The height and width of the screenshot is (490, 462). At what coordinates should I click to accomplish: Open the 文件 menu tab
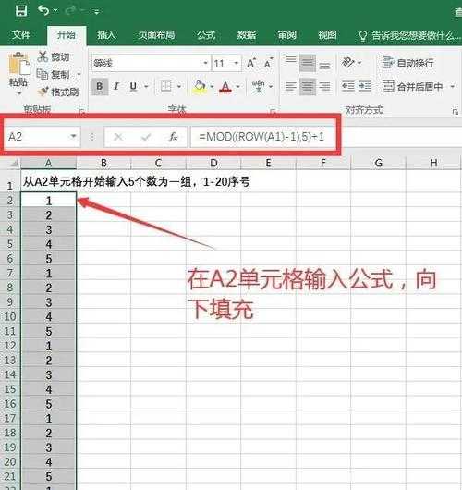point(21,34)
